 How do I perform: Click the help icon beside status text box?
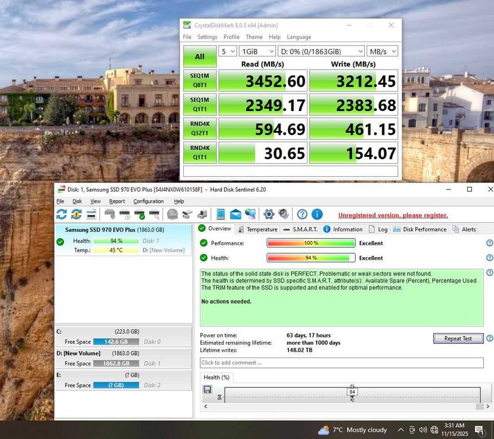point(490,272)
